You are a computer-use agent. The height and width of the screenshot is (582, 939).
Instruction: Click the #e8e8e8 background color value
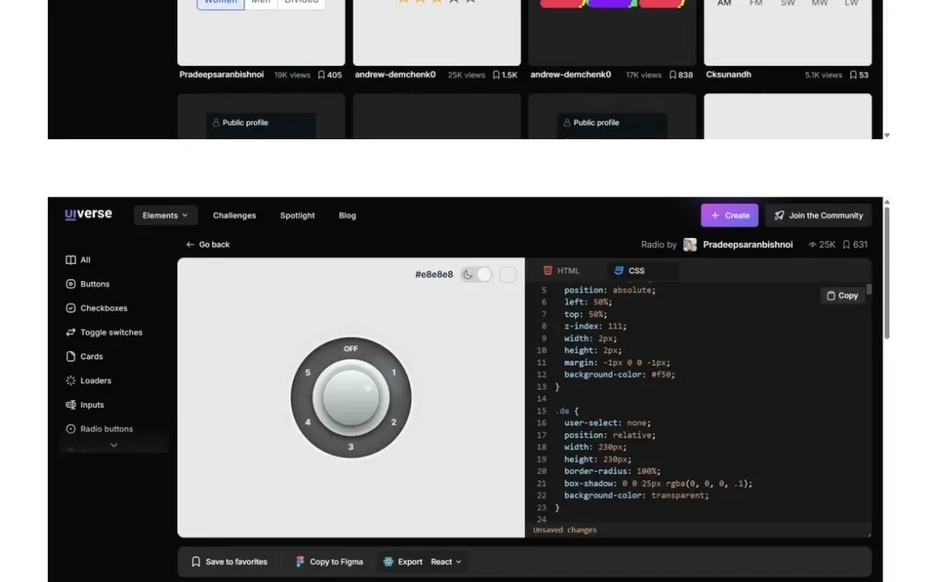[434, 275]
